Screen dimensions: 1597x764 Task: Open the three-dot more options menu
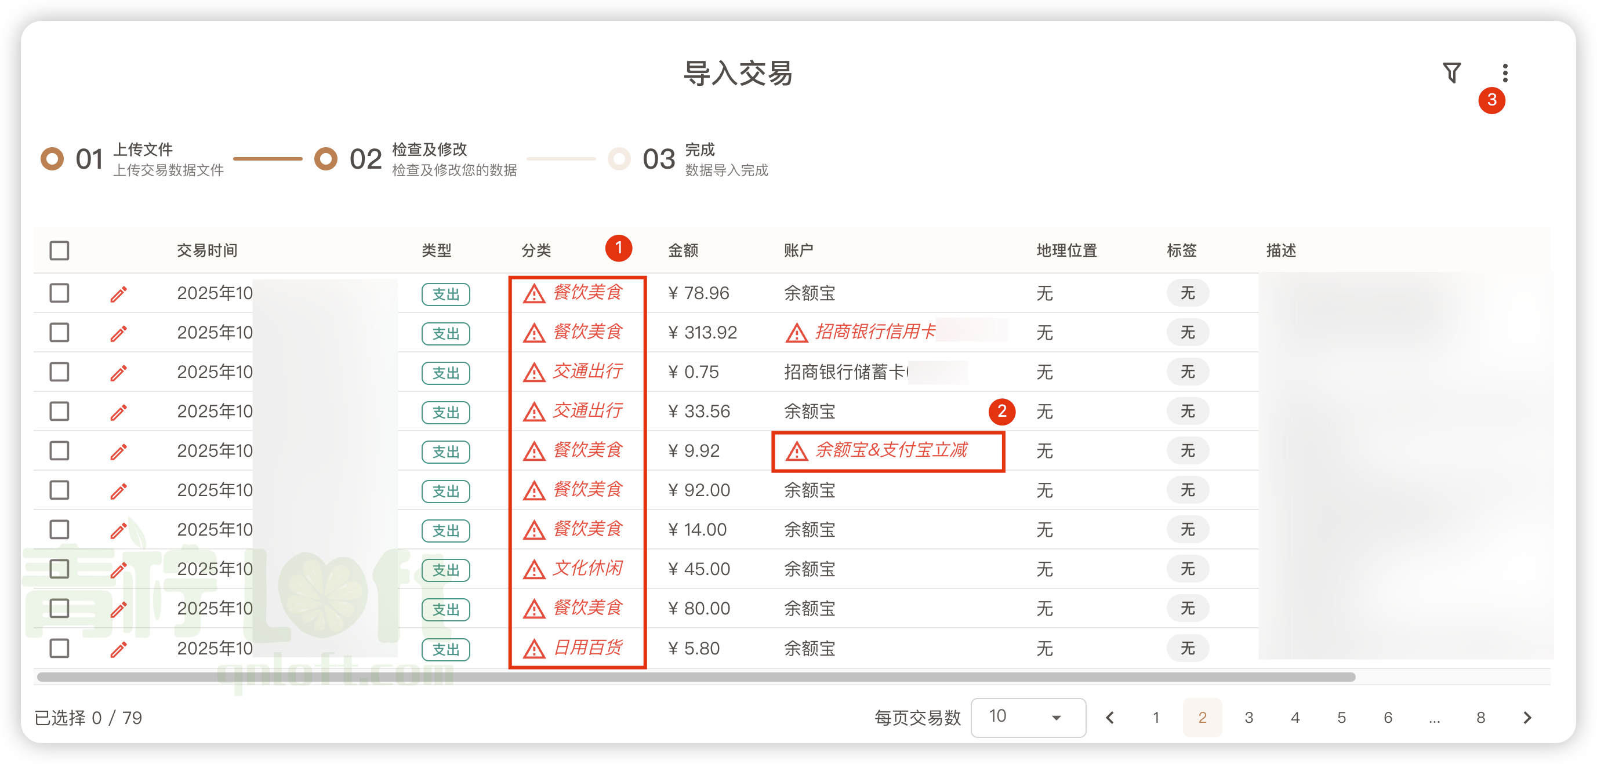[x=1505, y=72]
